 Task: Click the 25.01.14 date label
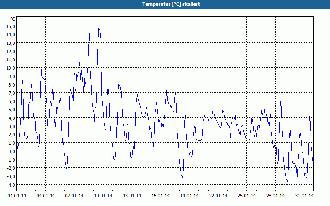[x=247, y=196]
